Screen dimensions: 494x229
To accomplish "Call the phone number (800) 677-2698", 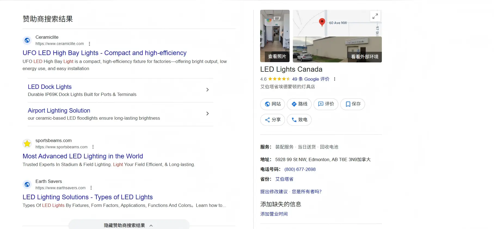I will [x=300, y=169].
